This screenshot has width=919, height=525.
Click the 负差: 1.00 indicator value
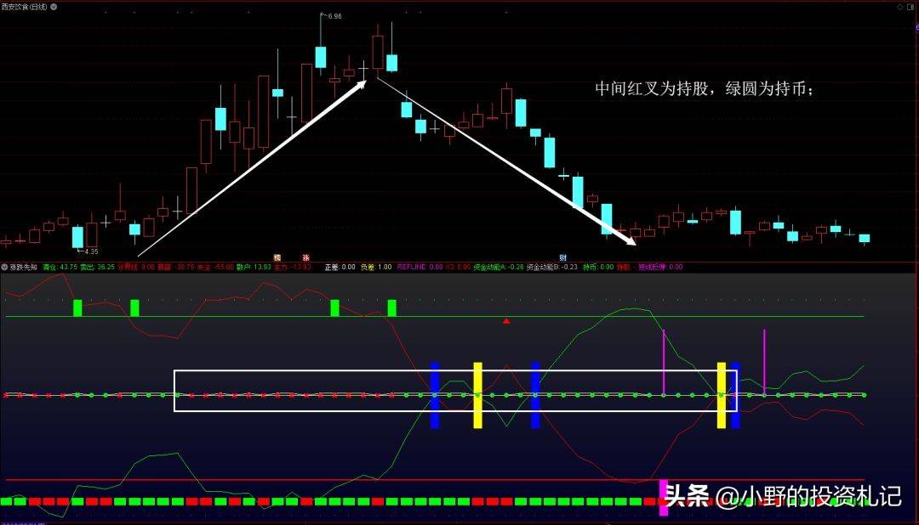[x=376, y=267]
